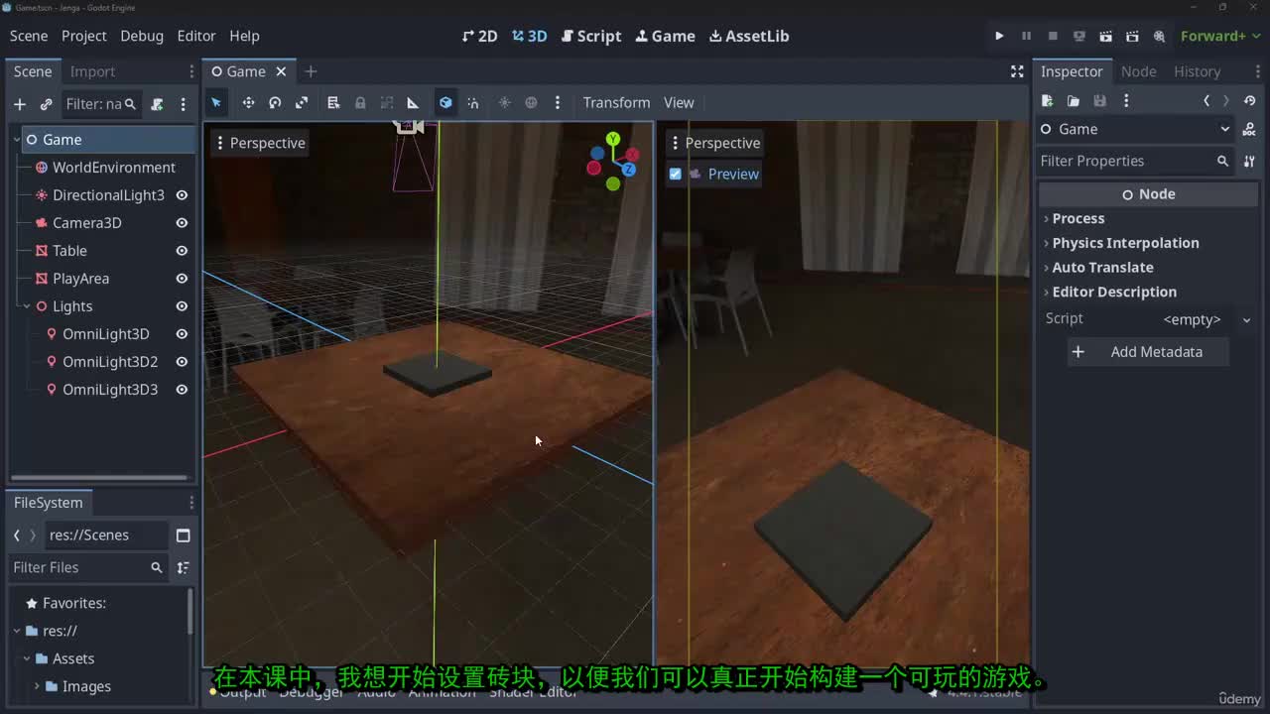Go to previous edited object in Inspector
This screenshot has height=714, width=1270.
(1206, 100)
